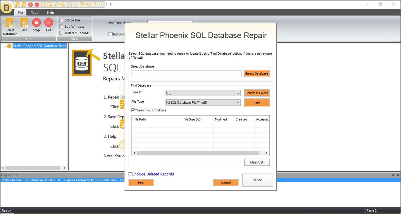Click the Clear List button
The height and width of the screenshot is (214, 401).
[x=257, y=162]
